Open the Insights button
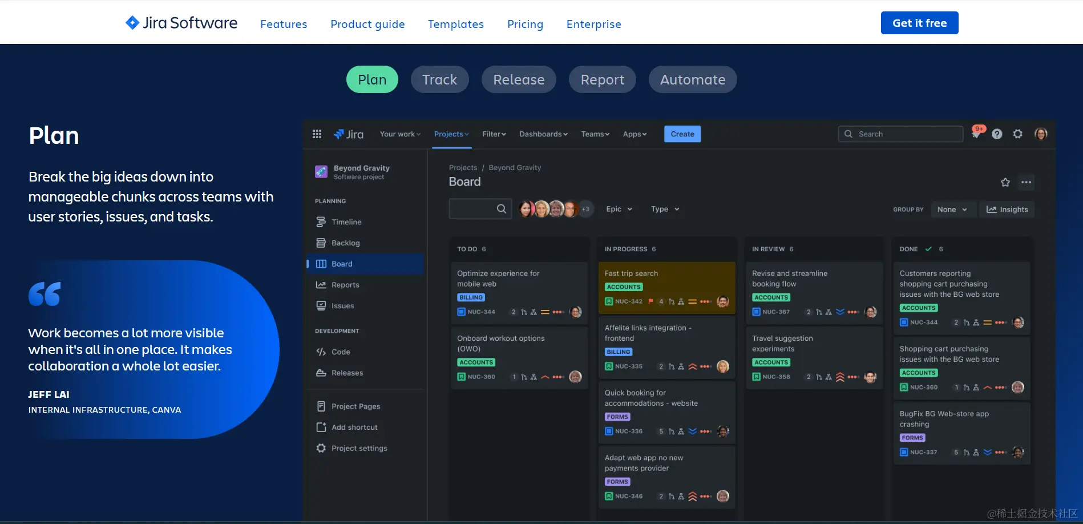This screenshot has height=524, width=1083. pos(1007,209)
